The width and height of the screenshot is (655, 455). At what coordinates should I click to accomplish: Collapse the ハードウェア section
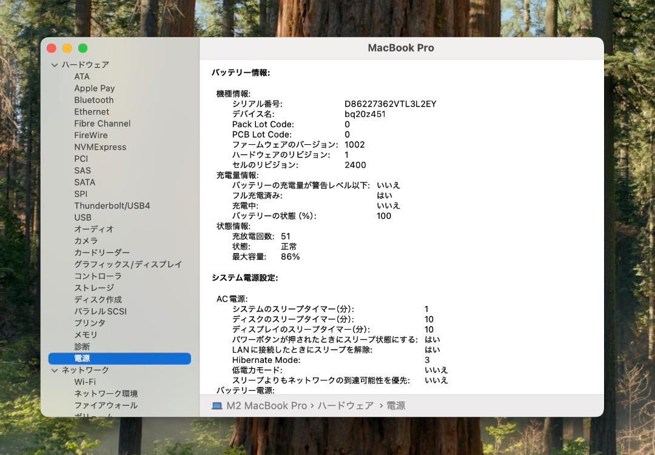pyautogui.click(x=55, y=65)
